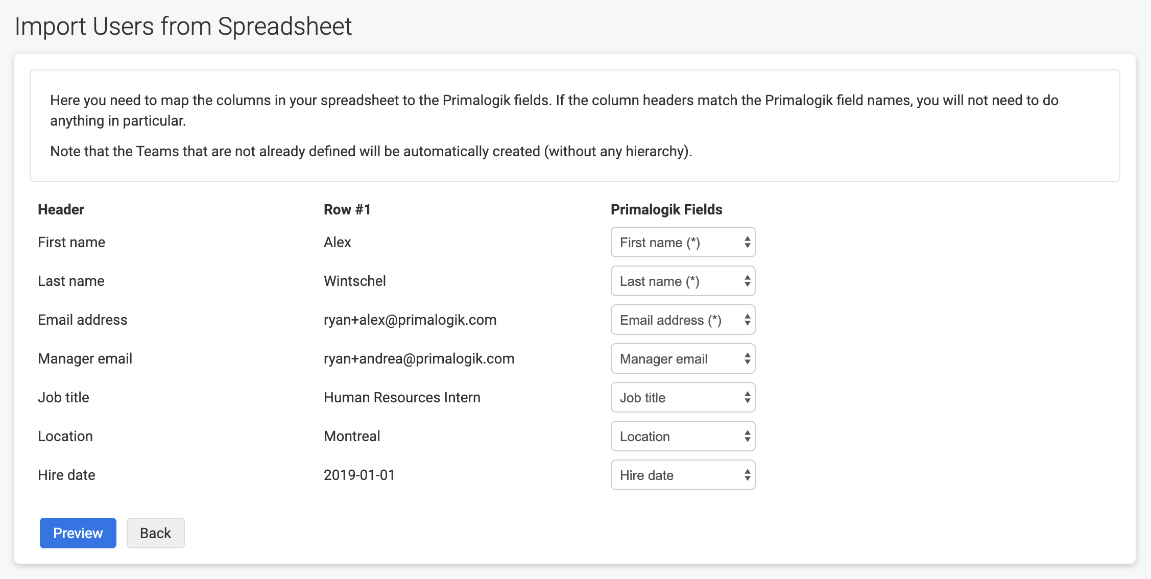Click the Row #1 column heading
The height and width of the screenshot is (579, 1151).
347,210
